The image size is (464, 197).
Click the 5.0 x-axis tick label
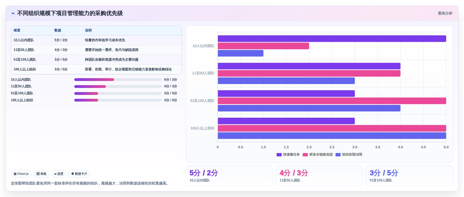coord(446,147)
